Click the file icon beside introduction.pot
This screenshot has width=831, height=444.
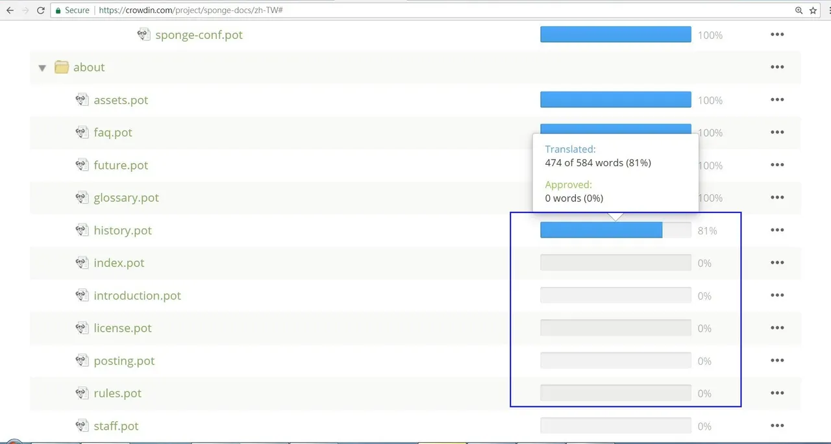[x=82, y=295]
